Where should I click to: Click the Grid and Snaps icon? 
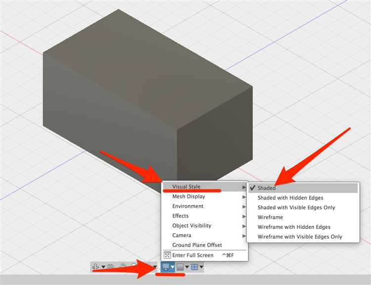click(x=181, y=267)
